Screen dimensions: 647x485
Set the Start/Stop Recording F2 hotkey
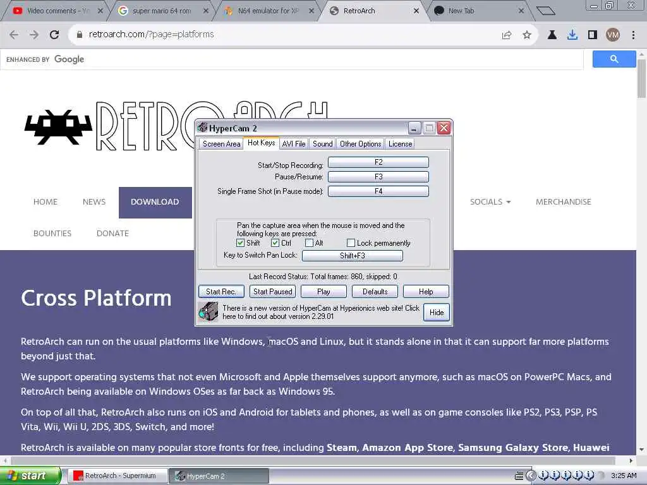click(378, 162)
